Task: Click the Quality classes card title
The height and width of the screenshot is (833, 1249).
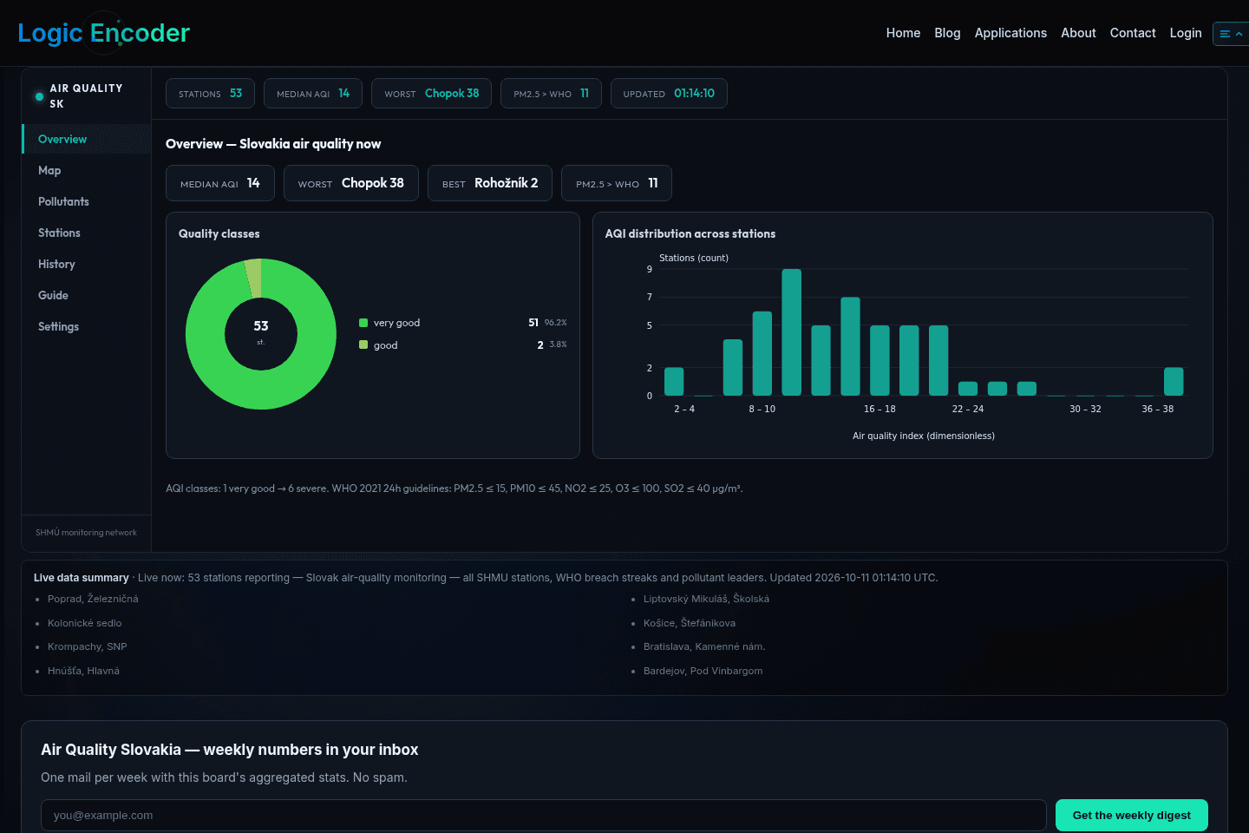Action: coord(219,233)
